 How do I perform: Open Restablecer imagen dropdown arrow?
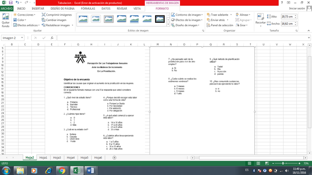(x=73, y=25)
